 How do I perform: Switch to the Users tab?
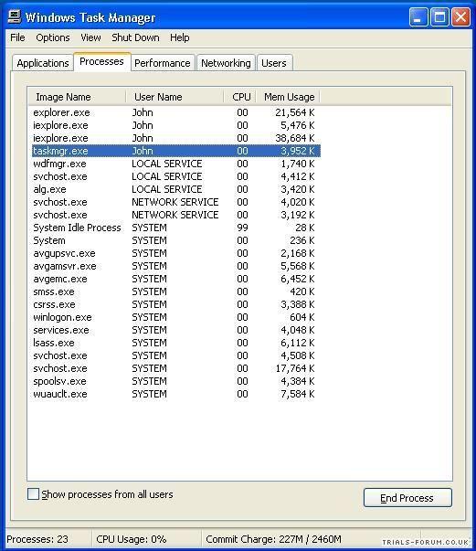(274, 63)
